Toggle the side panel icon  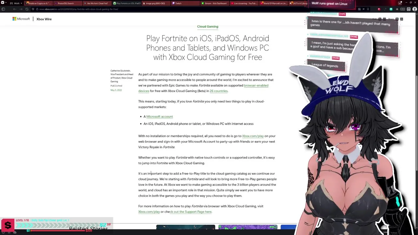(3, 9)
